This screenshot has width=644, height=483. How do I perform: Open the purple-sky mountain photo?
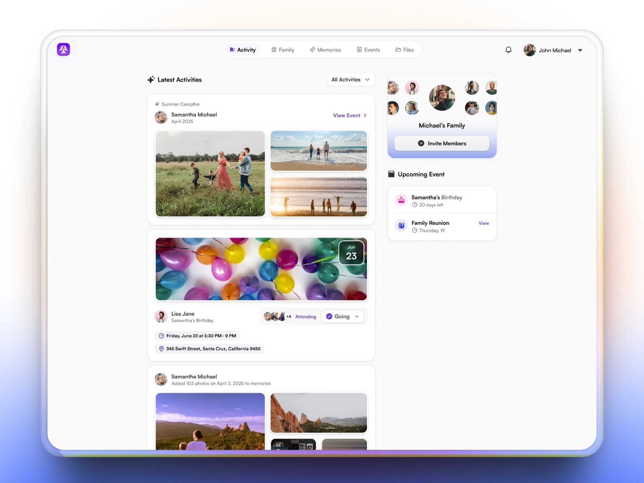point(210,421)
